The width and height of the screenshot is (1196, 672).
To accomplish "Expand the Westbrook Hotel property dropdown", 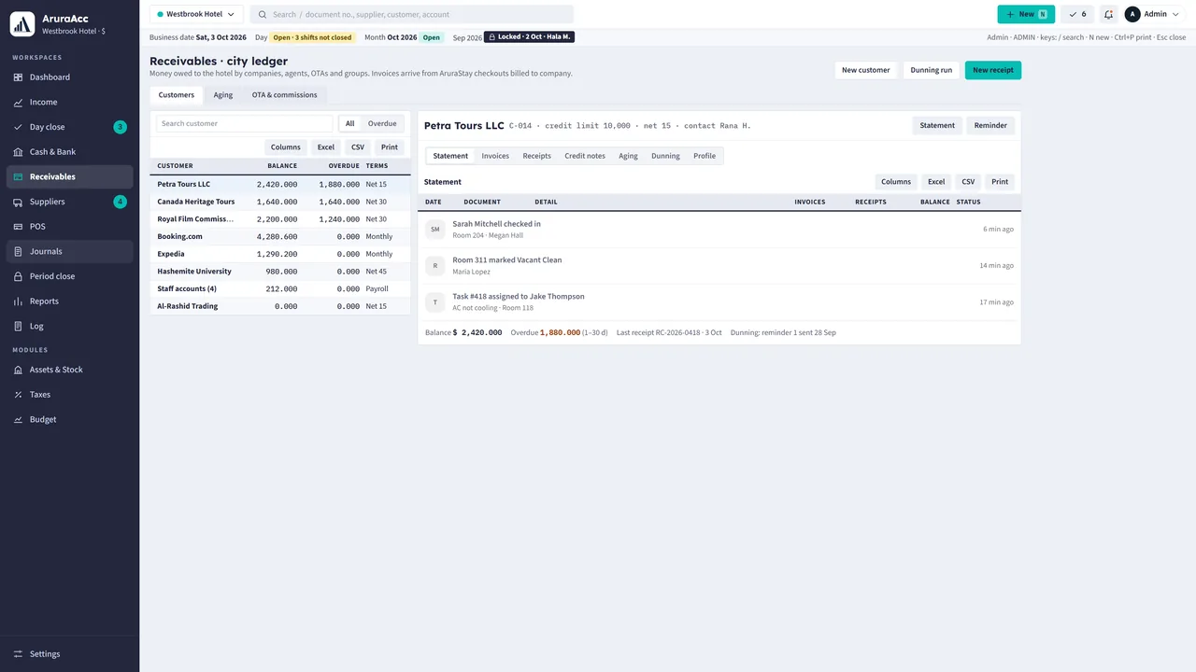I will click(x=196, y=14).
